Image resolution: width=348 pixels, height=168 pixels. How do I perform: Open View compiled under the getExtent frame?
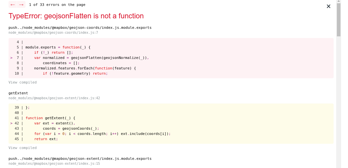(22, 148)
